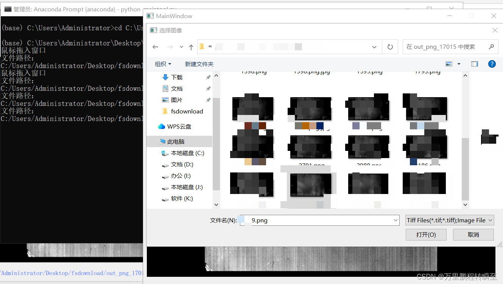Image resolution: width=503 pixels, height=284 pixels.
Task: Click 新建文件夹 to create a folder
Action: tap(199, 64)
